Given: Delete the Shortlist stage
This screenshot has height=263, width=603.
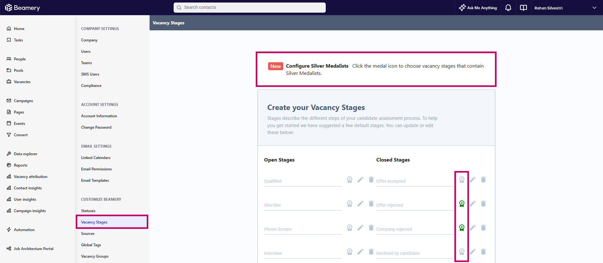Looking at the screenshot, I should pyautogui.click(x=371, y=204).
